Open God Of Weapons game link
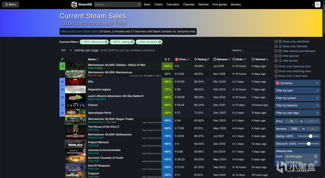 pyautogui.click(x=99, y=166)
